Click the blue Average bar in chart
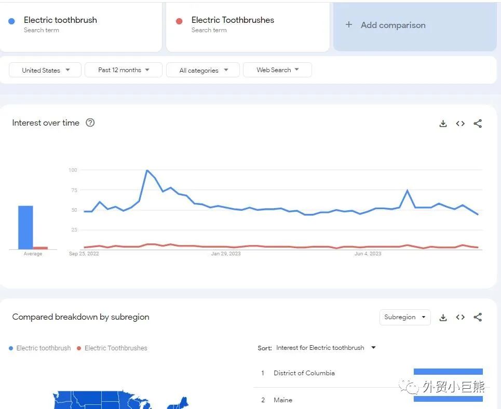 25,227
